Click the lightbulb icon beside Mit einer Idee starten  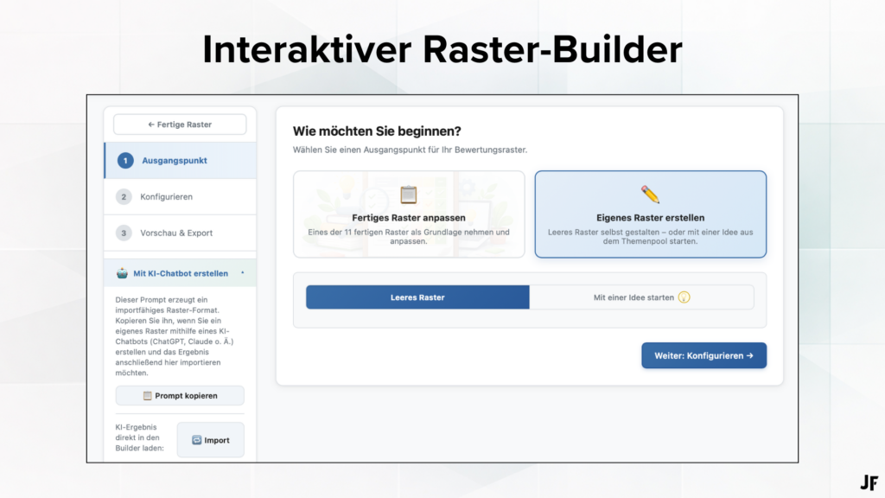tap(684, 297)
